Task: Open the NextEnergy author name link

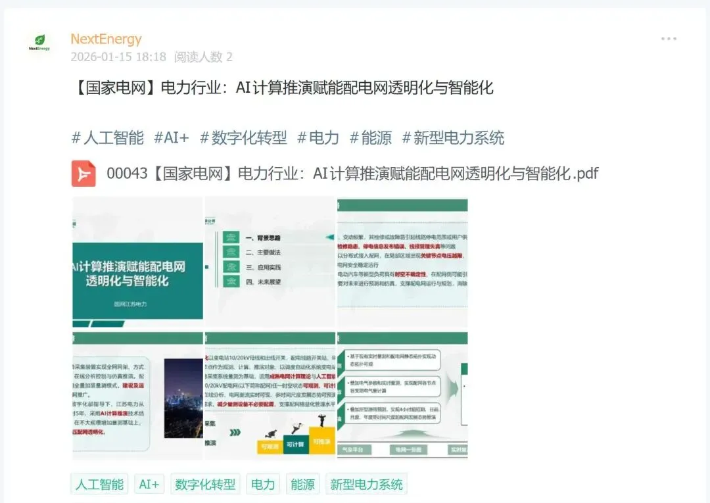Action: click(106, 39)
